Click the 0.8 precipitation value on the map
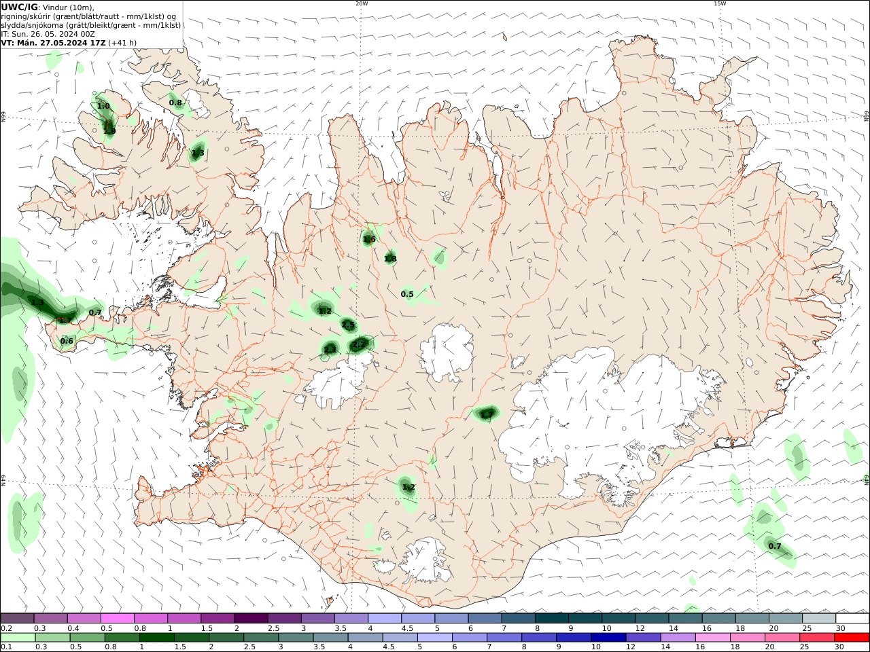Viewport: 870px width, 652px height. (175, 103)
